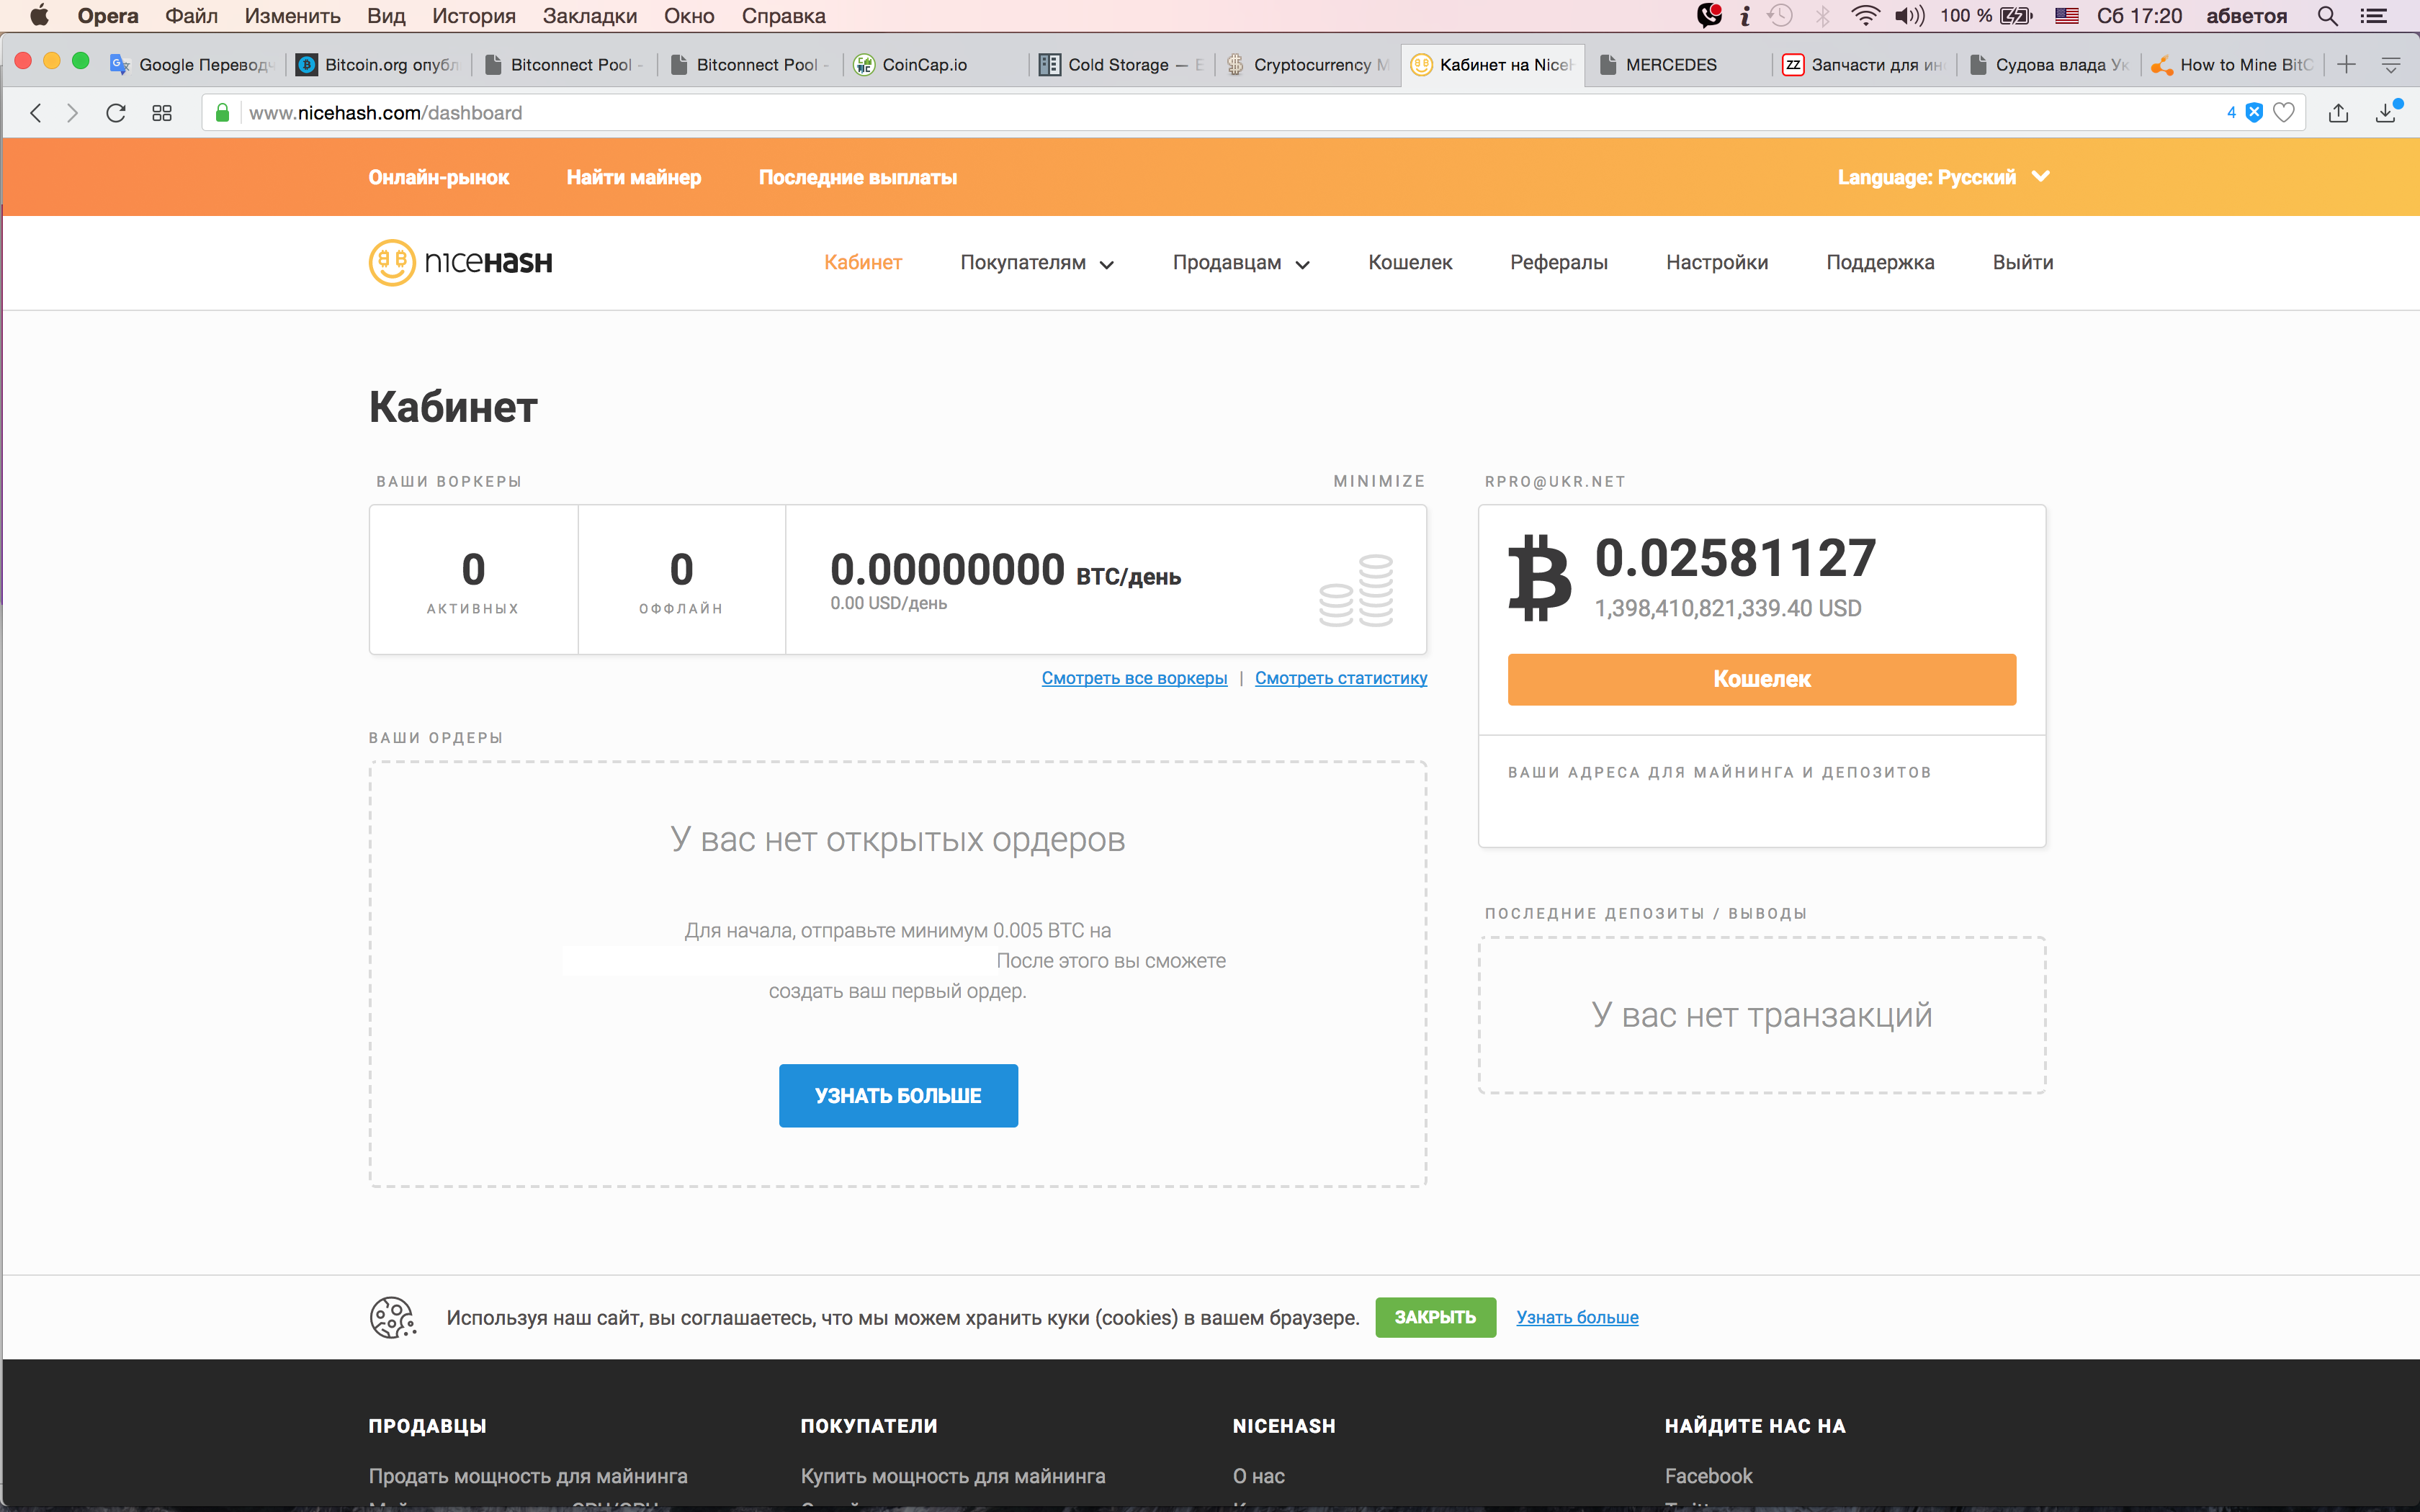The width and height of the screenshot is (2420, 1512).
Task: Open the Opera Speed Dial grid icon
Action: [162, 113]
